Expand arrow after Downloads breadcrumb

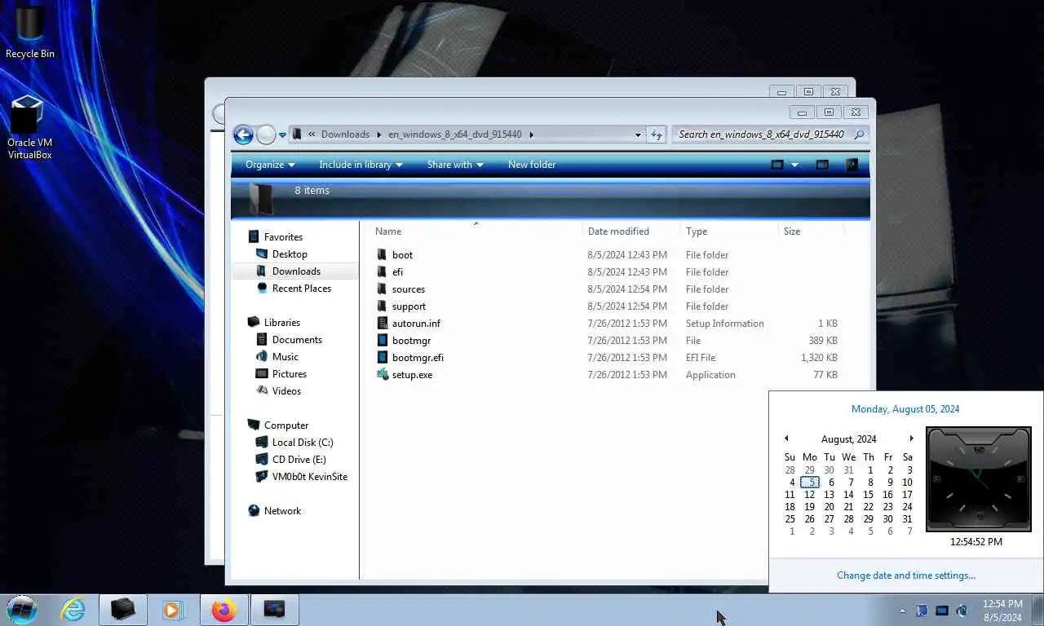(378, 134)
